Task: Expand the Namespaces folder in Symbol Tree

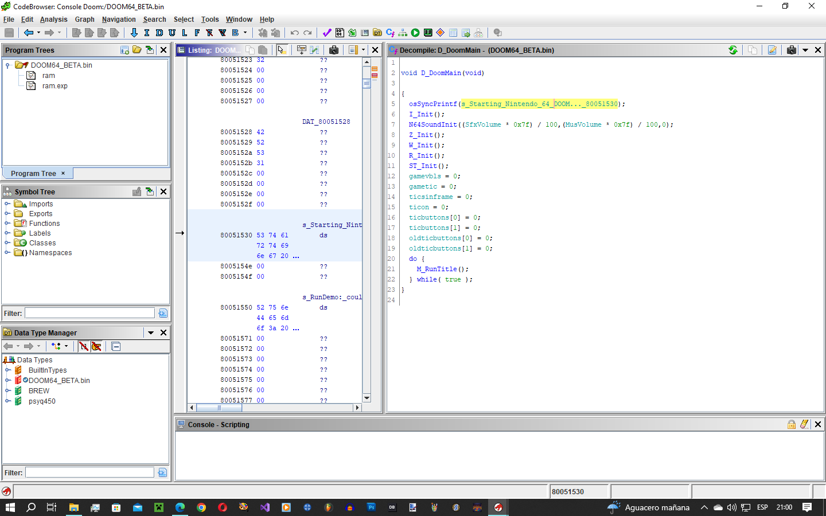Action: (7, 253)
